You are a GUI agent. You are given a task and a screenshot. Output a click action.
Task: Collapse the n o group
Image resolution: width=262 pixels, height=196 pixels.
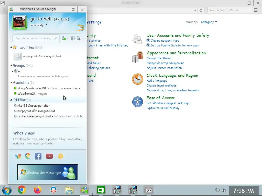point(13,71)
